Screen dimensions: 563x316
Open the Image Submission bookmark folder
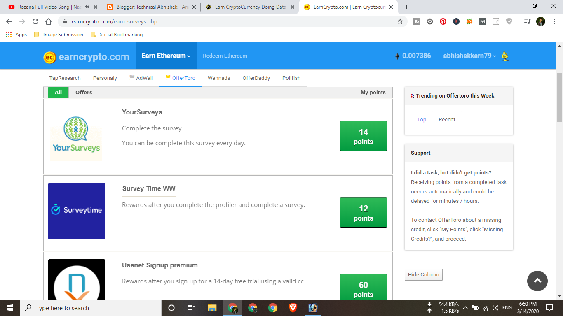point(59,35)
